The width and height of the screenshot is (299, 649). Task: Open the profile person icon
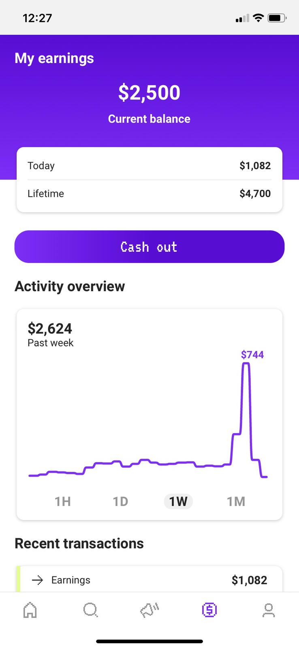tap(269, 610)
